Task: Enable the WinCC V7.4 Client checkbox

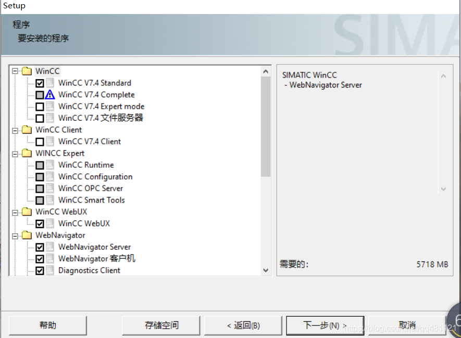Action: click(40, 141)
